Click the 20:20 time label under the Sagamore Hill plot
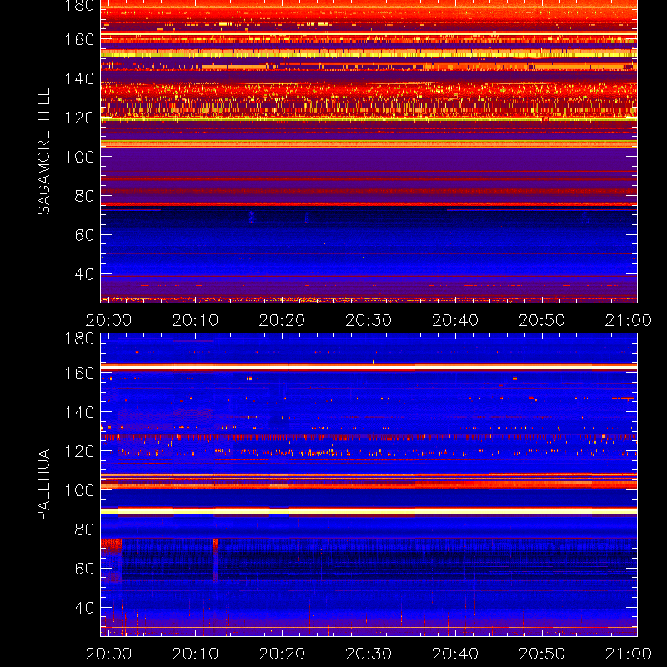 [282, 320]
